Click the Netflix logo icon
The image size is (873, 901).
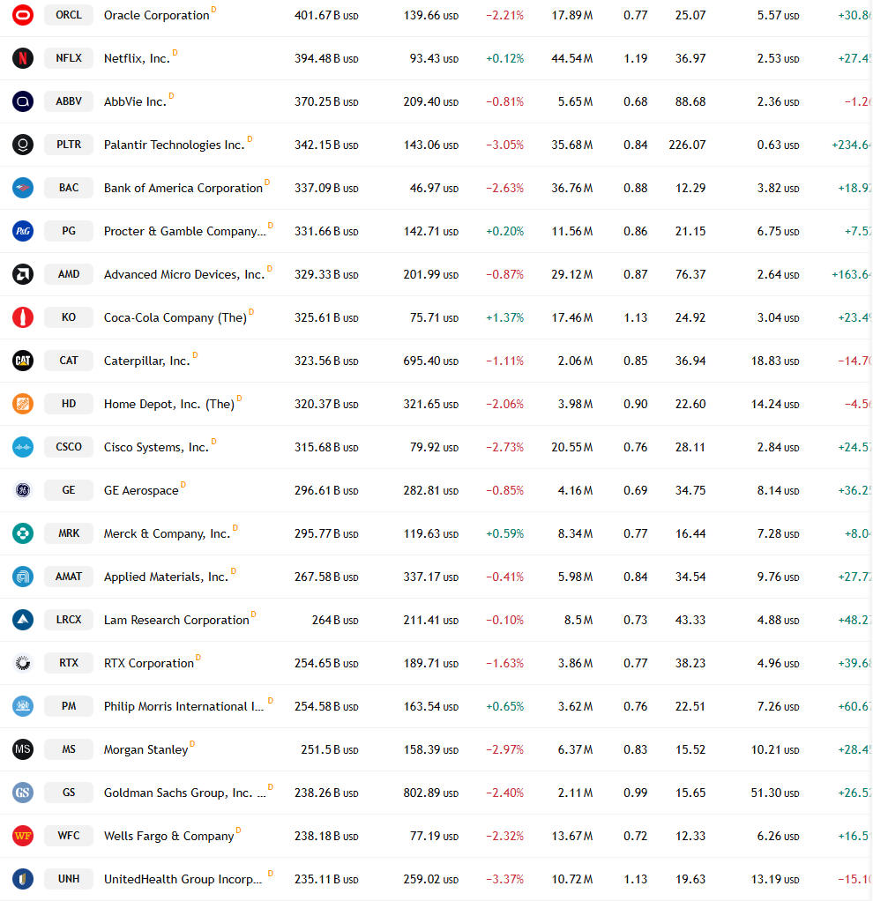click(x=23, y=58)
